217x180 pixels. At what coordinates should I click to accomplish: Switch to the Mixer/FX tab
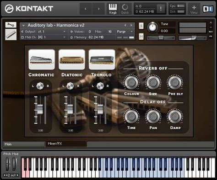pyautogui.click(x=66, y=143)
